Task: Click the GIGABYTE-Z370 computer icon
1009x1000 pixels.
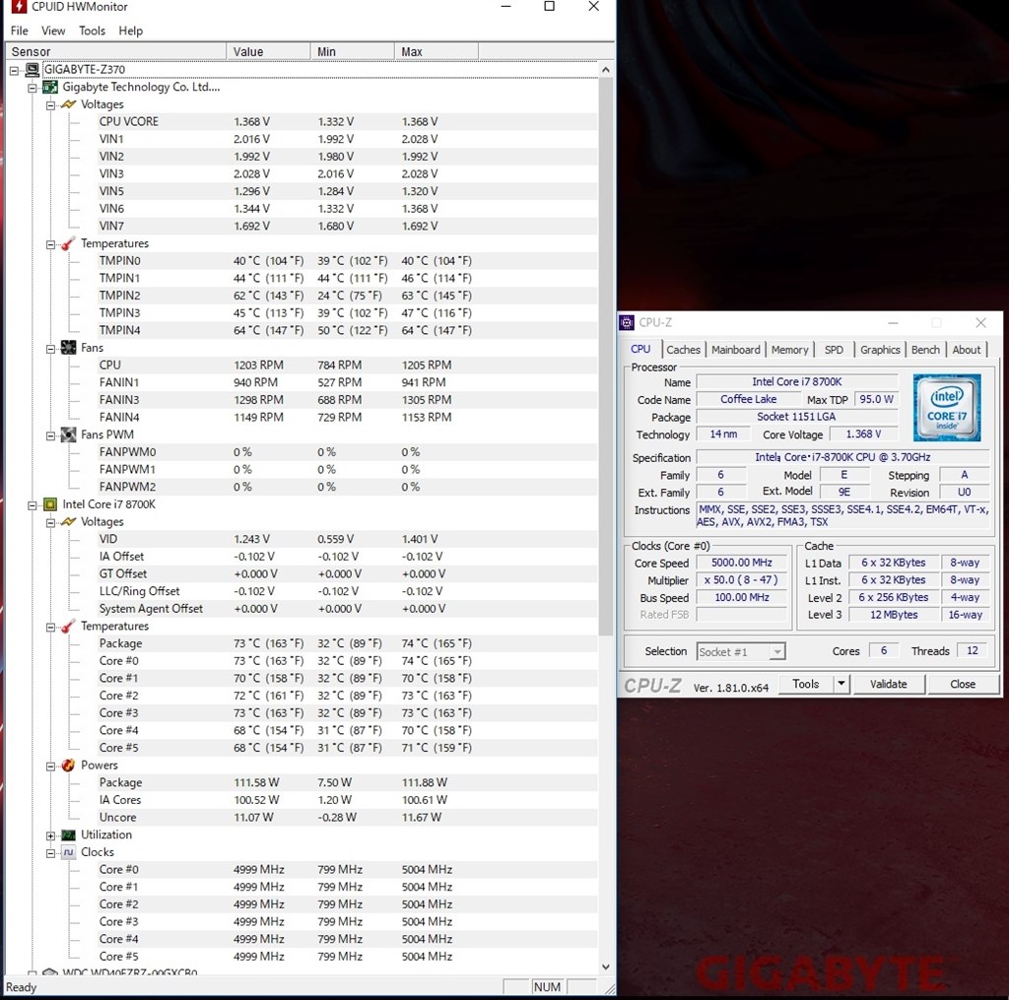Action: 33,70
